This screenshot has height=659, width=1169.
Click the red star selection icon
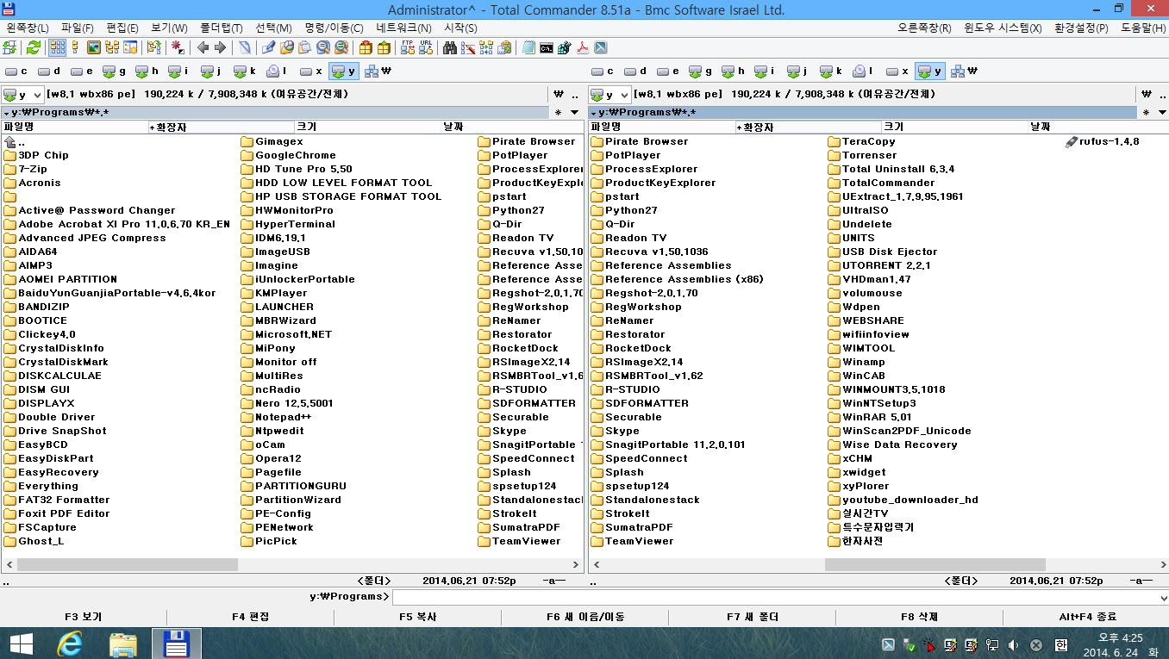point(177,47)
